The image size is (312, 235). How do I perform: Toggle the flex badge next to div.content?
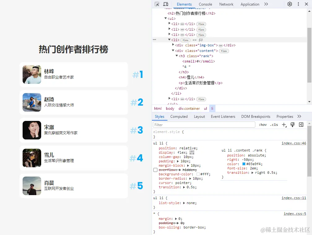pos(223,51)
